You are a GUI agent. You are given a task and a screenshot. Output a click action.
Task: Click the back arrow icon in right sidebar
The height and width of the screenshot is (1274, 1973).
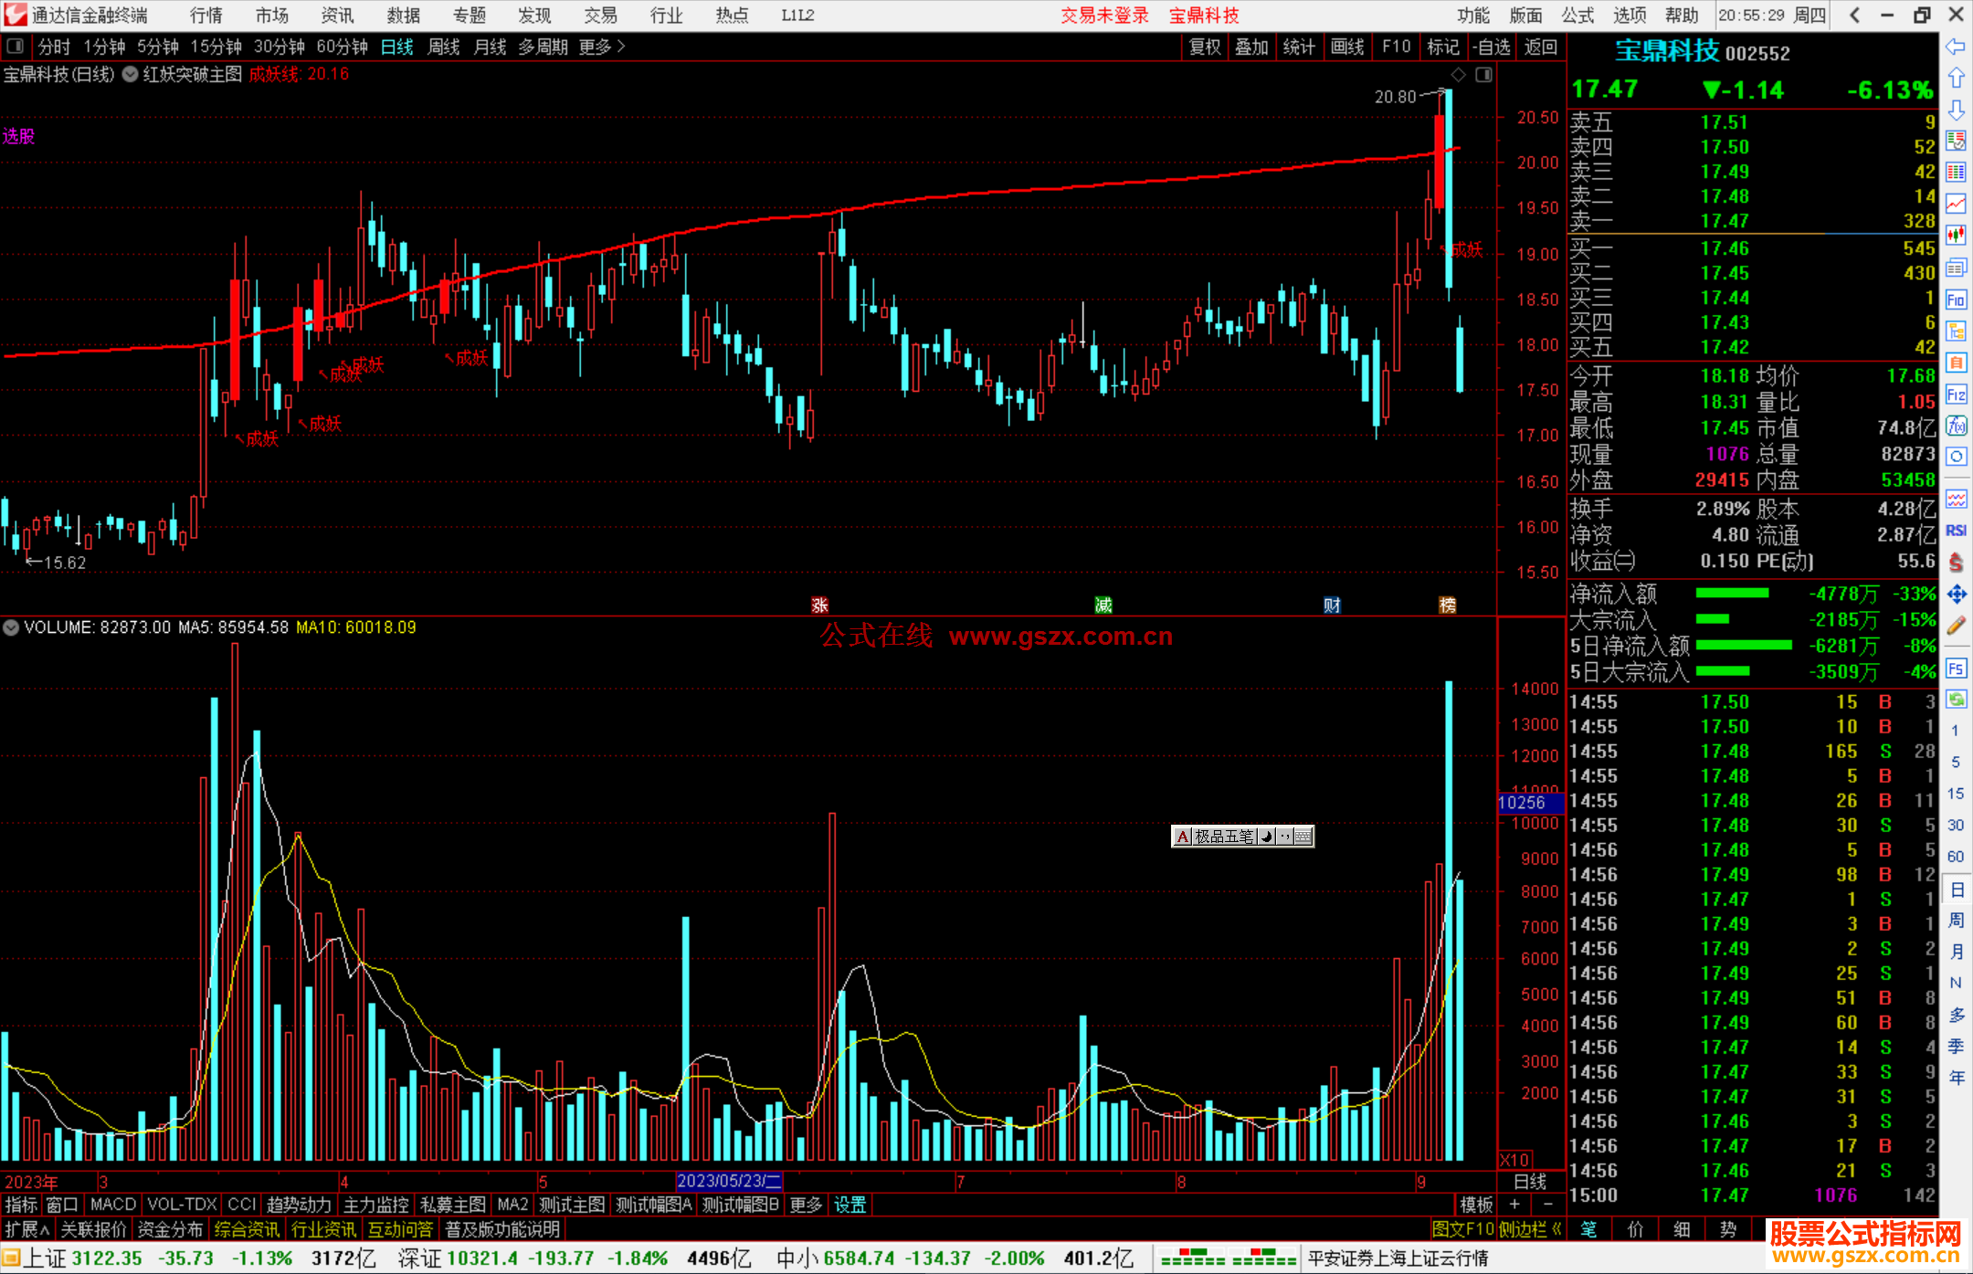(1955, 47)
